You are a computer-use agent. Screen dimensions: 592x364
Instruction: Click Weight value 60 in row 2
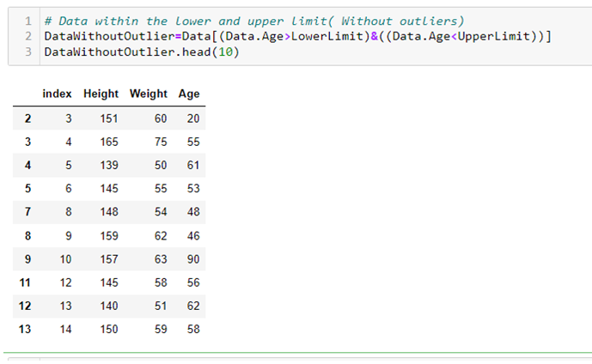coord(161,118)
